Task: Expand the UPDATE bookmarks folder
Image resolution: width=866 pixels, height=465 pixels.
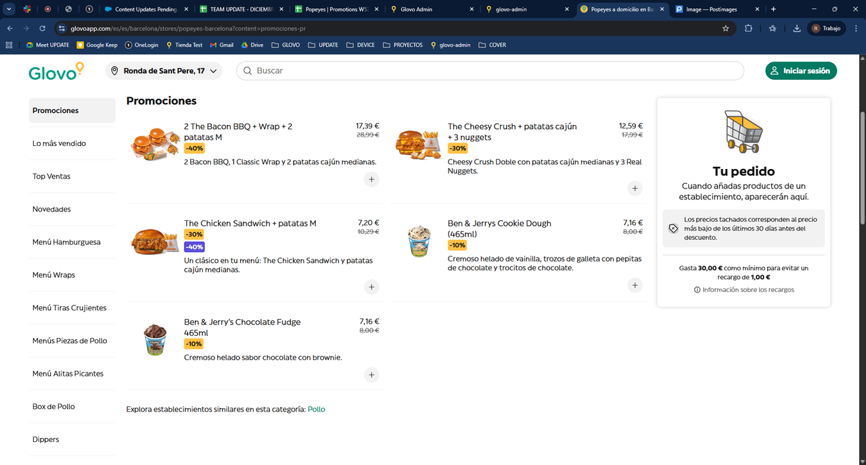Action: pyautogui.click(x=323, y=45)
